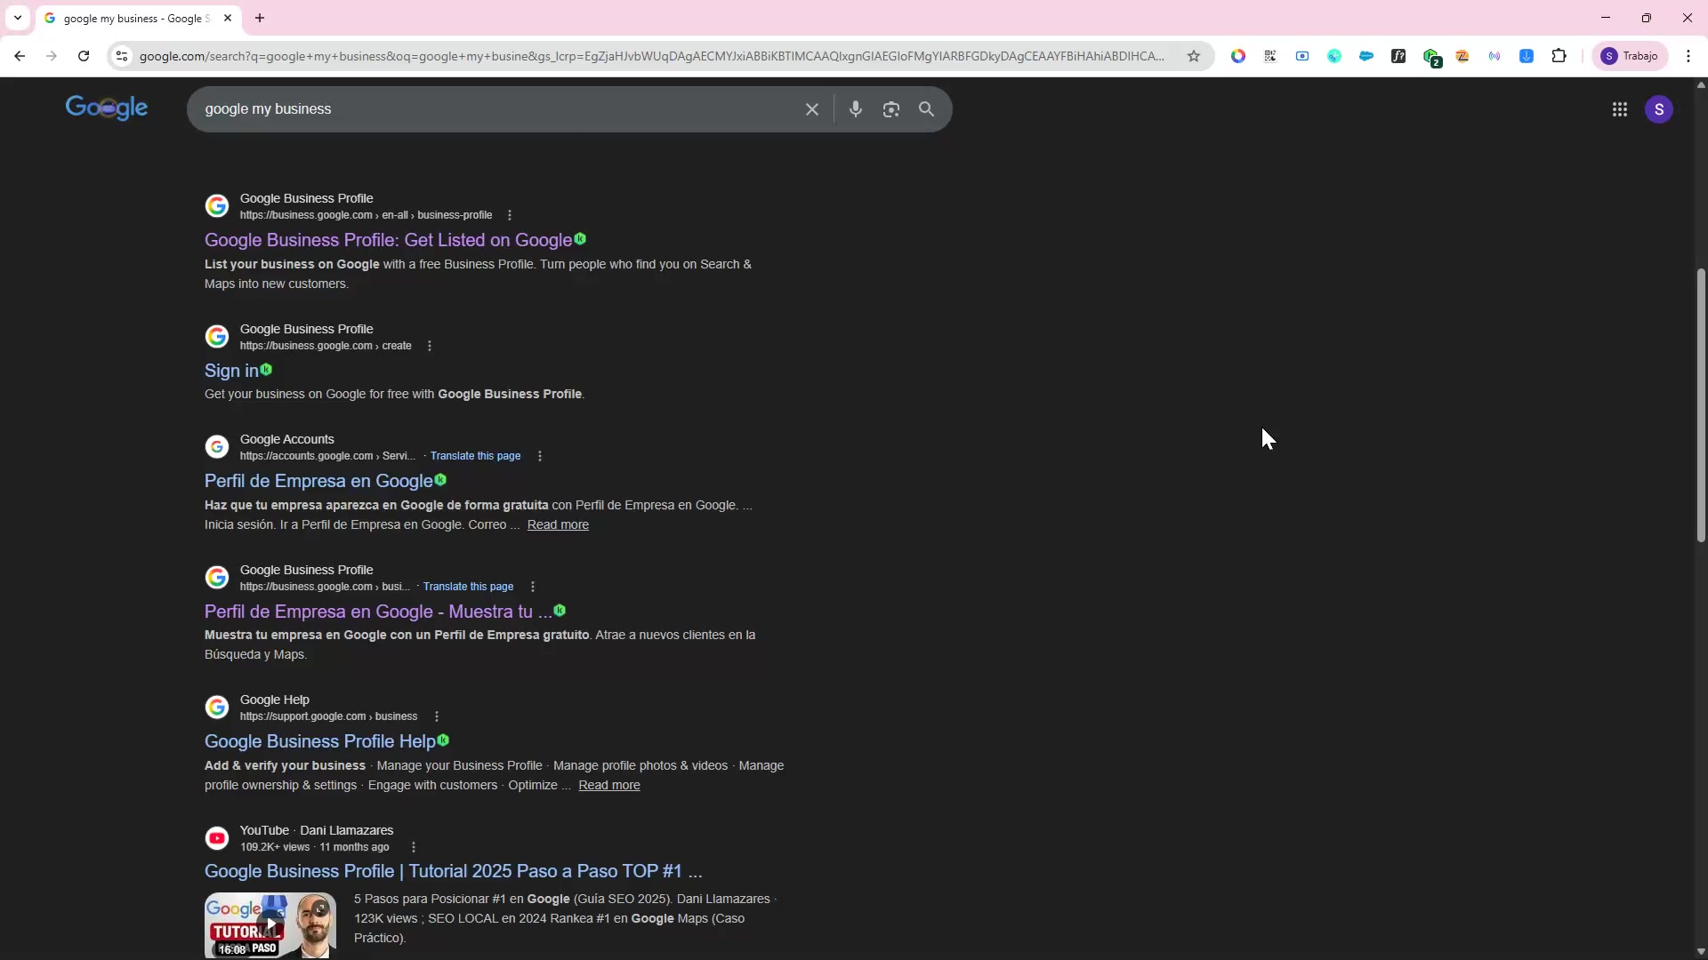The image size is (1708, 960).
Task: Clear the search box text
Action: tap(812, 109)
